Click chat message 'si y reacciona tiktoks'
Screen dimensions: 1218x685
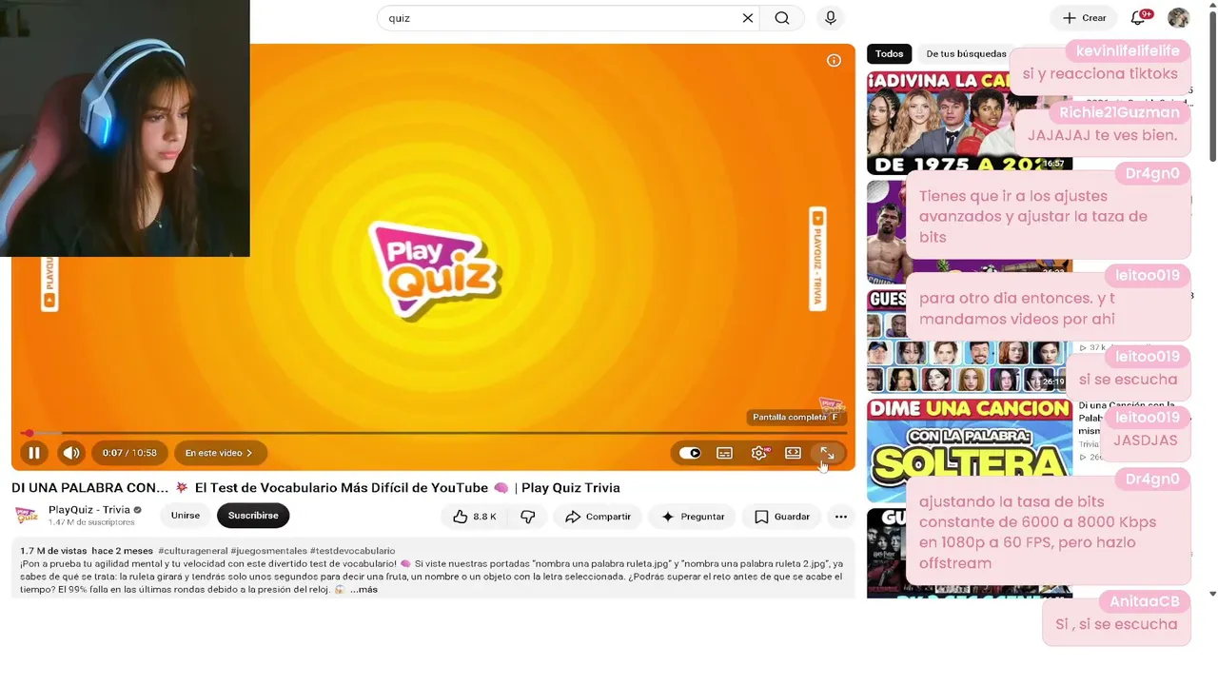click(x=1100, y=73)
